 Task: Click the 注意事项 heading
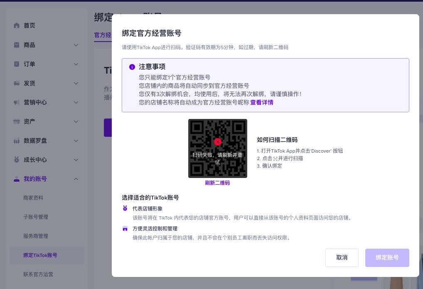tap(152, 67)
